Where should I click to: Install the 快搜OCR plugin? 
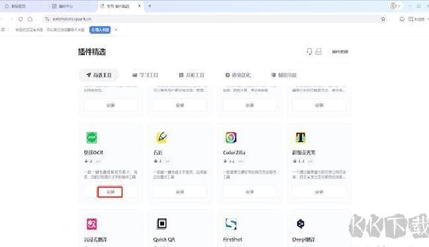click(111, 192)
